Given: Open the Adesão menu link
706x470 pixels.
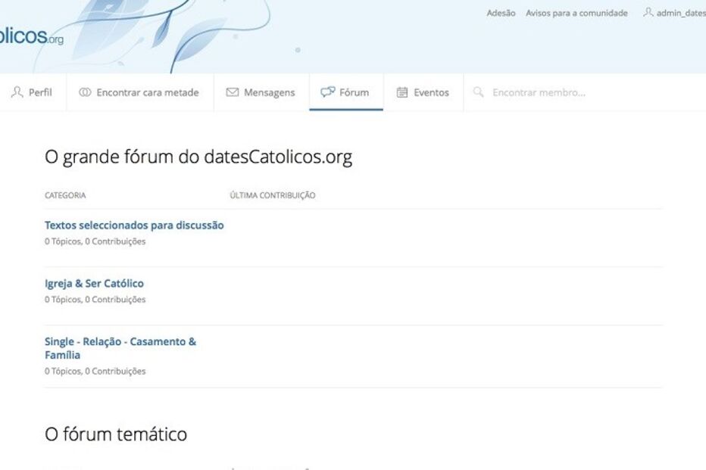Looking at the screenshot, I should (x=501, y=13).
